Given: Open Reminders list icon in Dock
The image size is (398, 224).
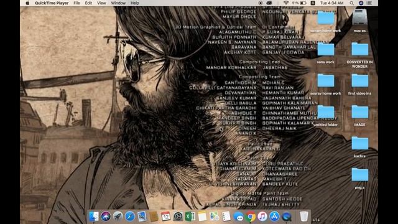Looking at the screenshot, I should point(226,217).
